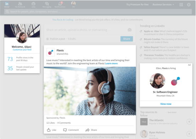Expand See more top sources
Image resolution: width=196 pixels, height=139 pixels.
pyautogui.click(x=172, y=112)
